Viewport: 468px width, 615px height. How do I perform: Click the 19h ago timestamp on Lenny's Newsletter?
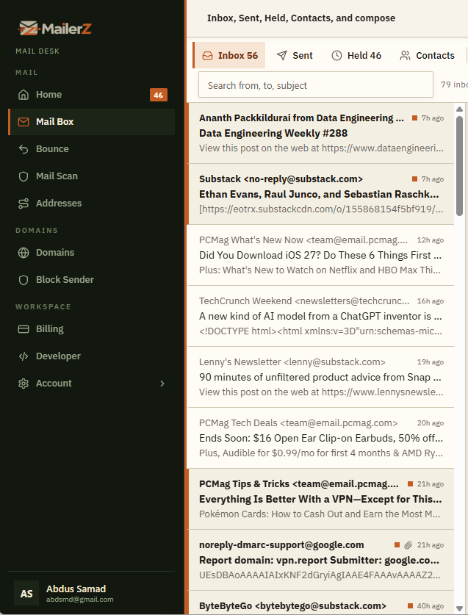tap(431, 362)
